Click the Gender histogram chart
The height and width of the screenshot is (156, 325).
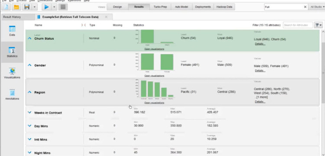coord(155,63)
